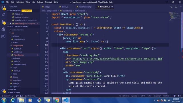Screen dimensions: 183x103
Task: Open the media player taskbar icon
Action: pyautogui.click(x=30, y=100)
